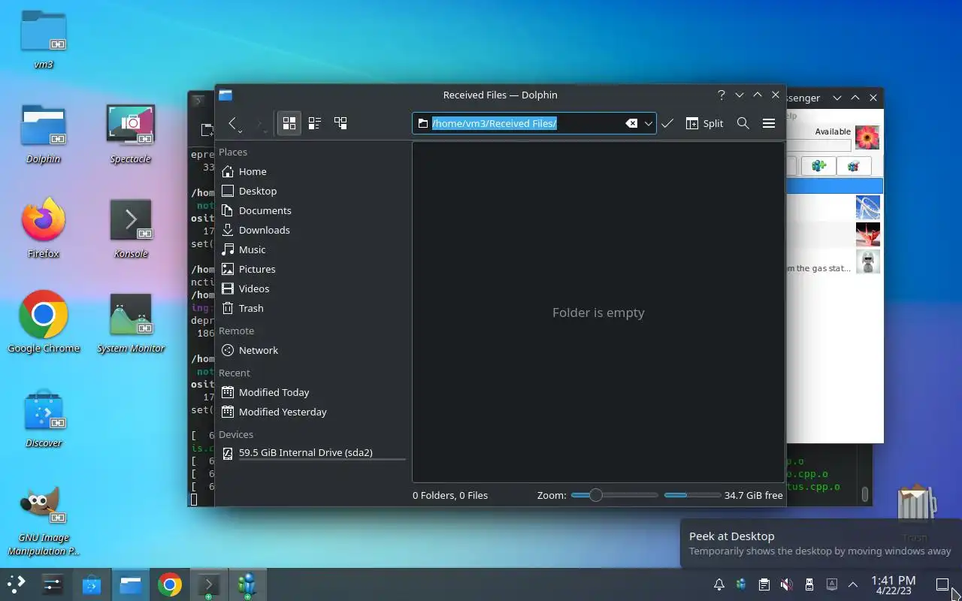Screen dimensions: 962x601
Task: Open removable devices tray icon
Action: (809, 584)
